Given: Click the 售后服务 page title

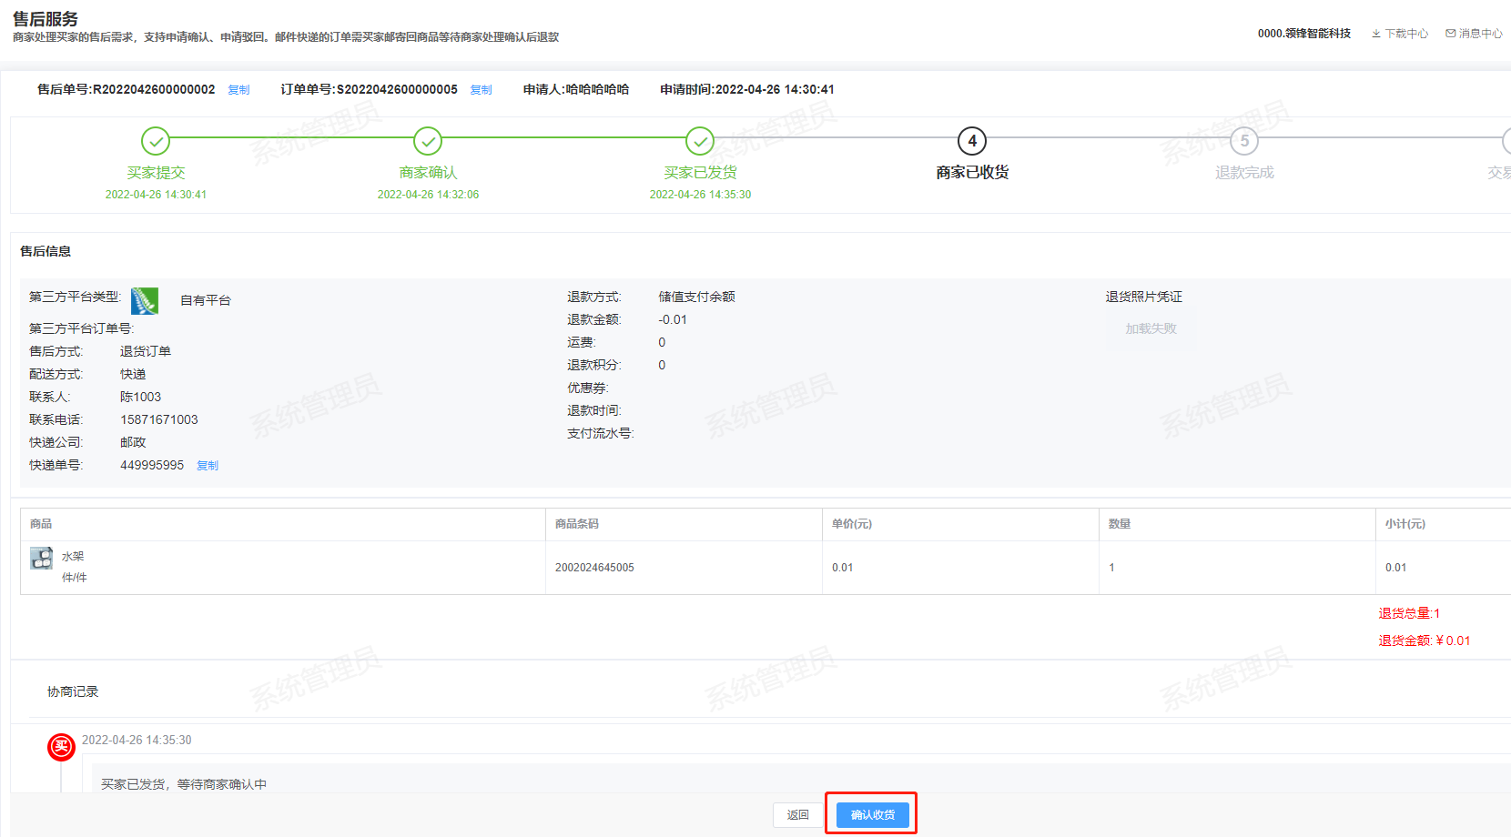Looking at the screenshot, I should click(46, 19).
